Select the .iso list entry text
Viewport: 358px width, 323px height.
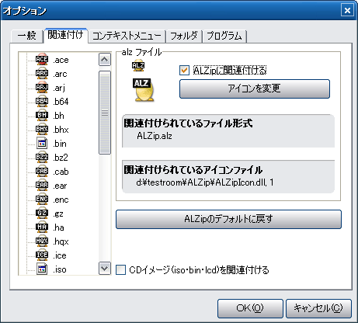pos(60,269)
